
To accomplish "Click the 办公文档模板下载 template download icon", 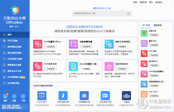I will (73, 66).
